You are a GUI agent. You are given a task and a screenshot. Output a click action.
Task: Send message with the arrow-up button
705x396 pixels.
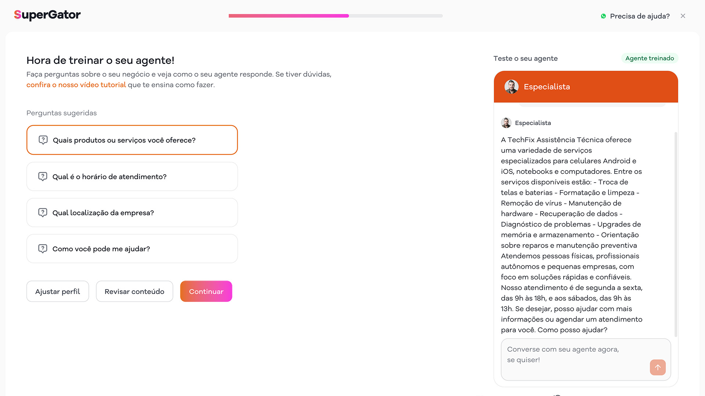pyautogui.click(x=658, y=367)
